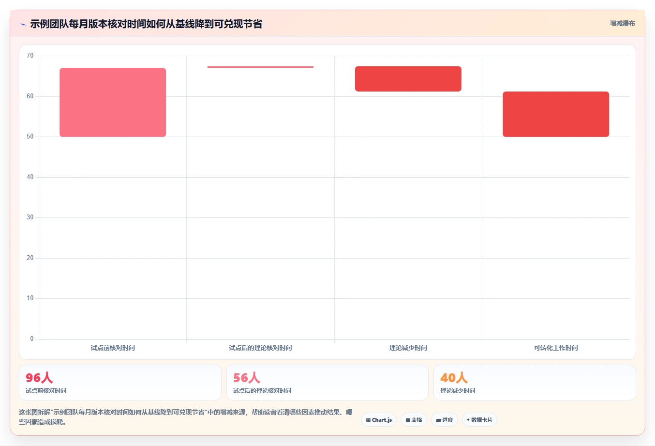Click y-axis tick value 70
This screenshot has height=446, width=655.
(x=30, y=56)
